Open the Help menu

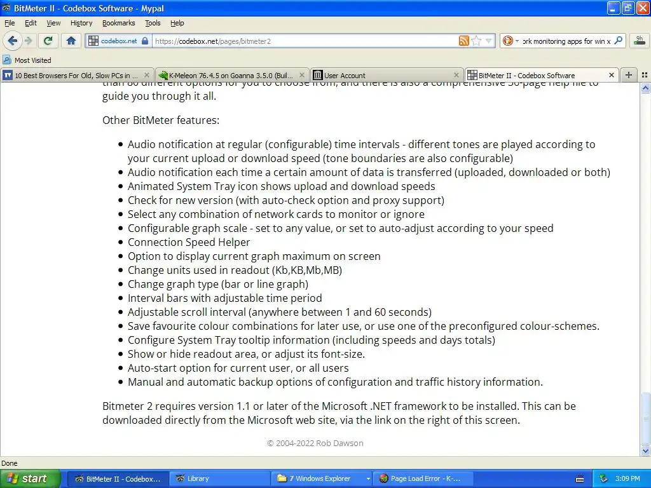click(x=177, y=24)
